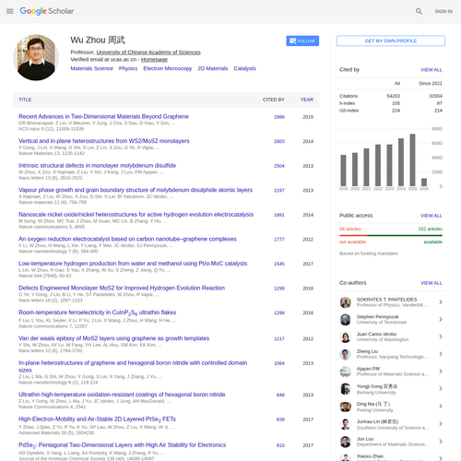This screenshot has height=461, width=461.
Task: Open 'Nanoscale nickel oxide/nickel heterostructures' article
Action: (136, 215)
